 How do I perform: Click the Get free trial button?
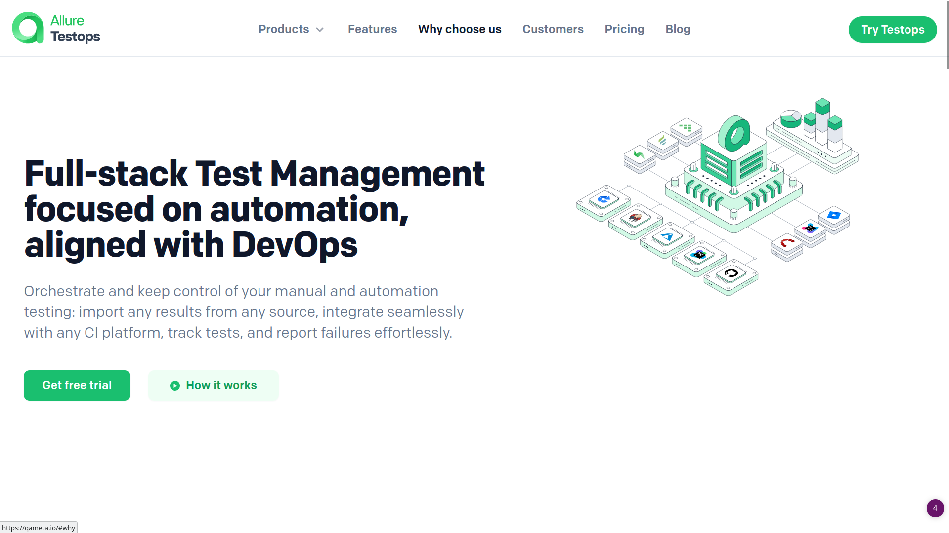point(77,385)
